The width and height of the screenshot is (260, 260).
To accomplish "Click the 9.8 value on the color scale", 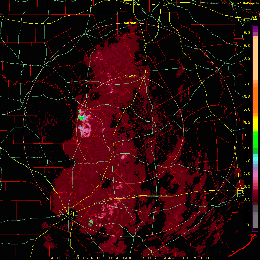I will pyautogui.click(x=247, y=33).
